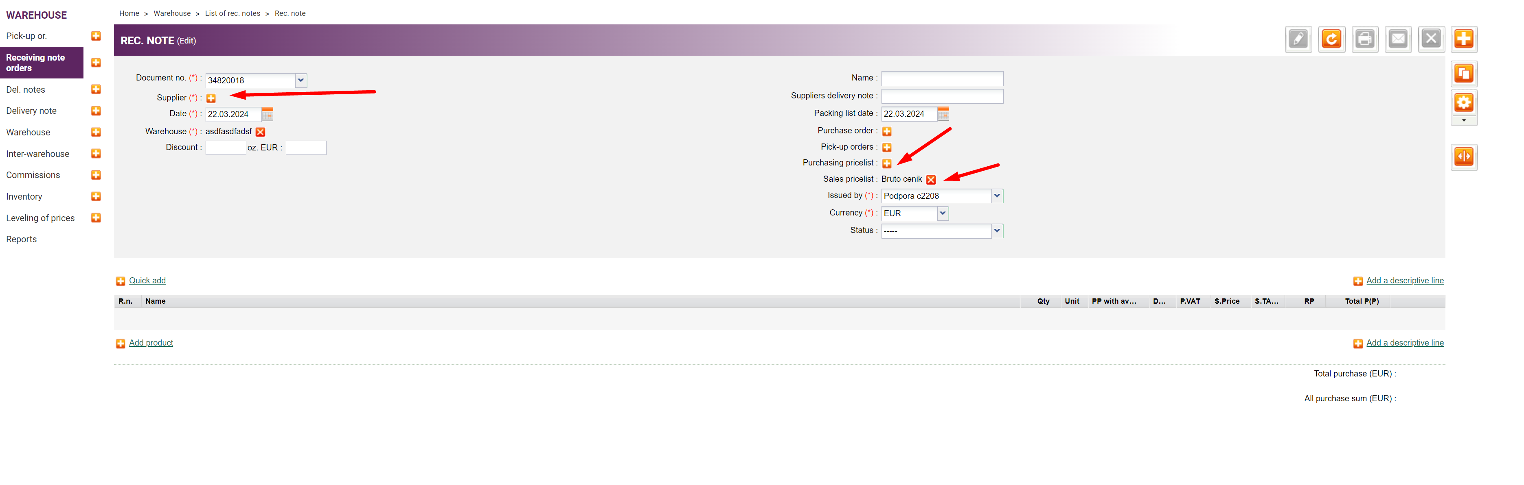The image size is (1524, 485).
Task: Click the orange plus new record icon
Action: (1464, 39)
